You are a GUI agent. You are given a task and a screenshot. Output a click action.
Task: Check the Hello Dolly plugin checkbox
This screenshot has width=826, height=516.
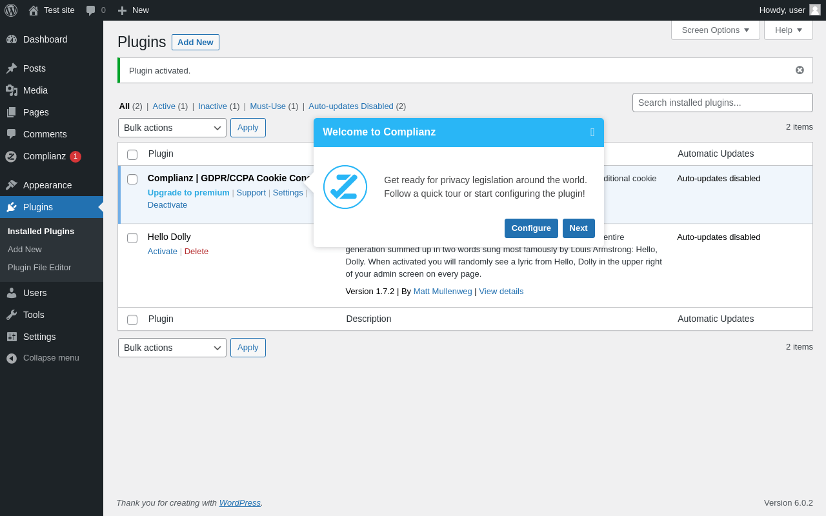click(132, 238)
